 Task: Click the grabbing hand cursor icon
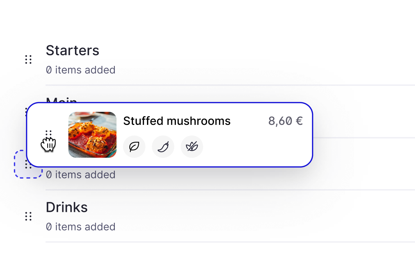point(49,144)
